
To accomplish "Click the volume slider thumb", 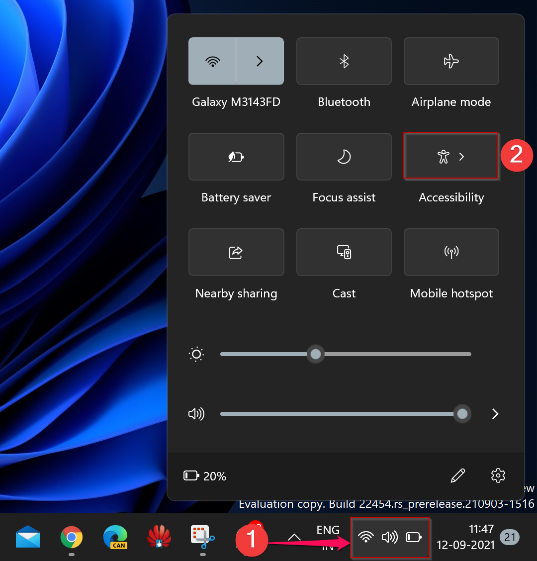I will tap(462, 414).
